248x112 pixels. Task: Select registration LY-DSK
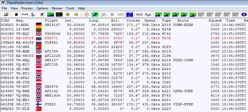coord(22,29)
